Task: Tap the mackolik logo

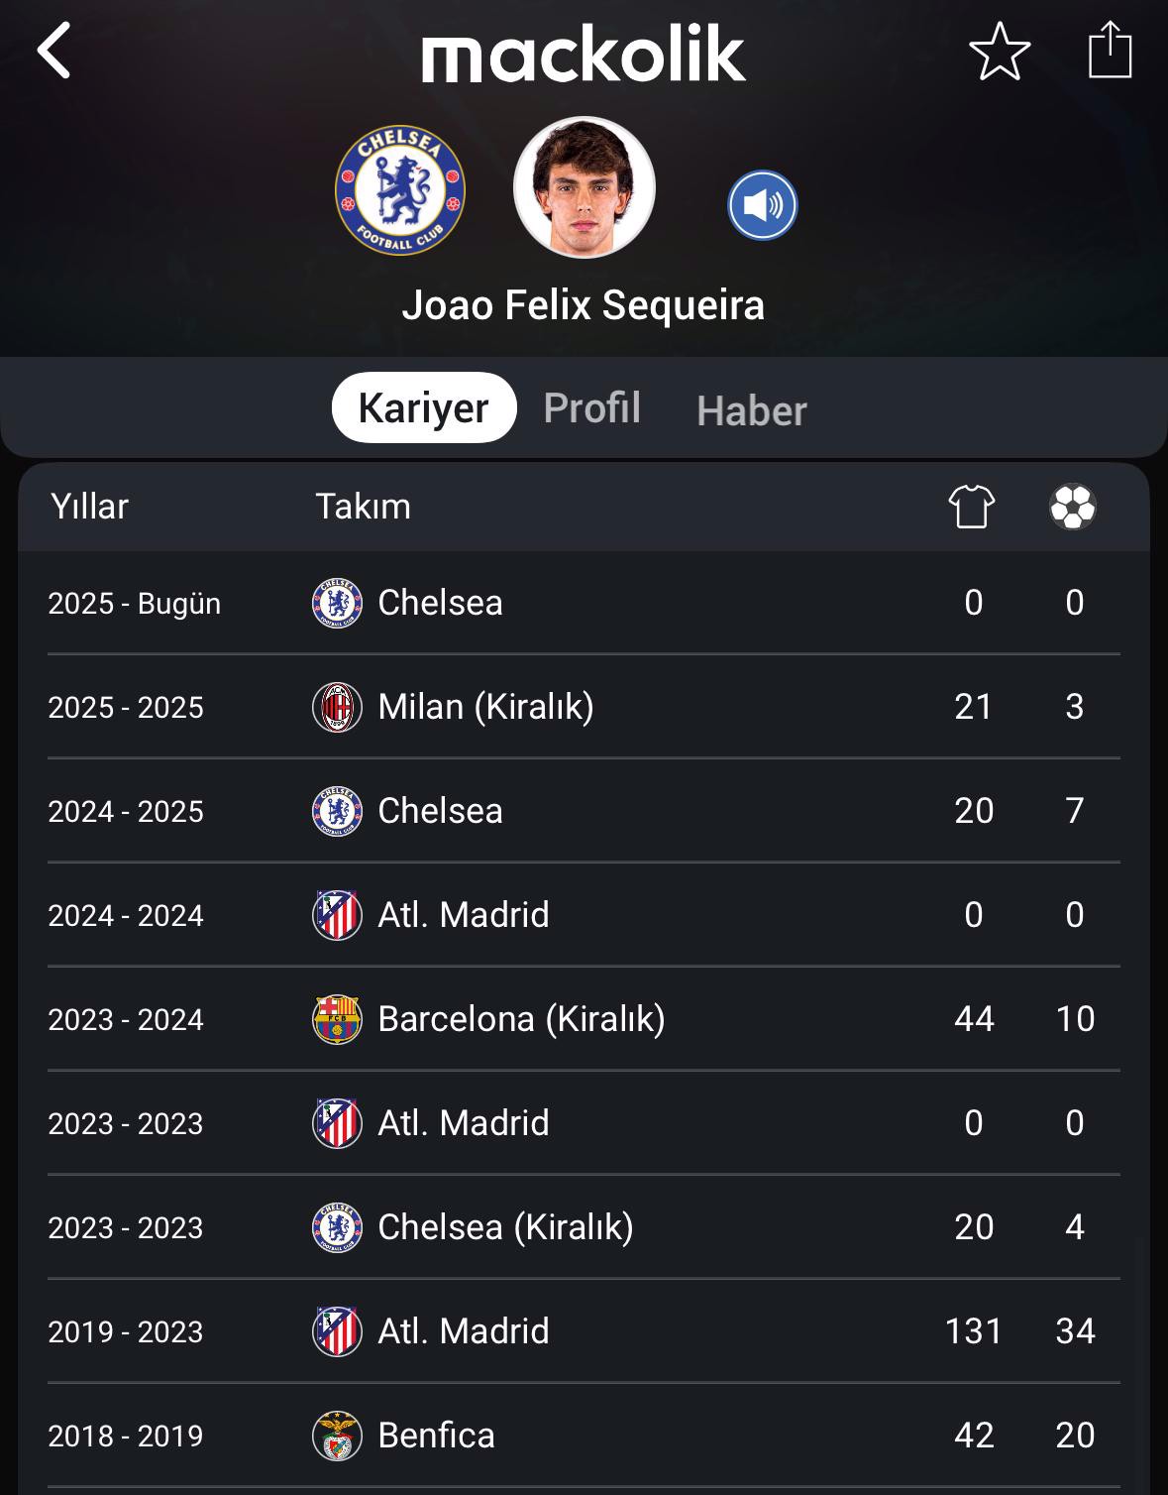Action: [584, 57]
